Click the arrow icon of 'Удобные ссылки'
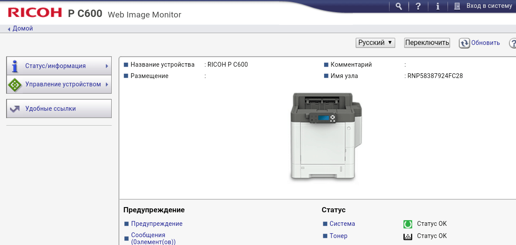The width and height of the screenshot is (516, 245). (x=15, y=109)
